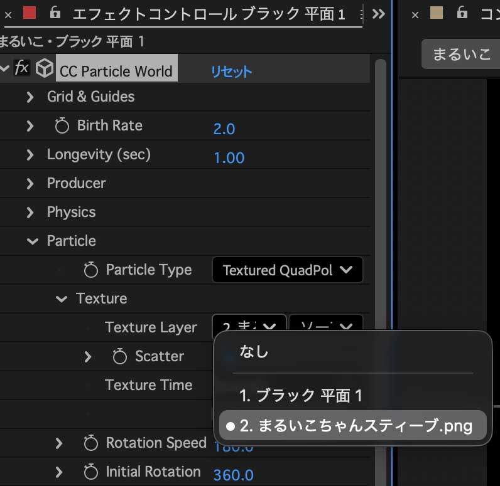The image size is (500, 486).
Task: Click the まるいこ・ブラック 平面 1 layer header
Action: click(x=72, y=41)
